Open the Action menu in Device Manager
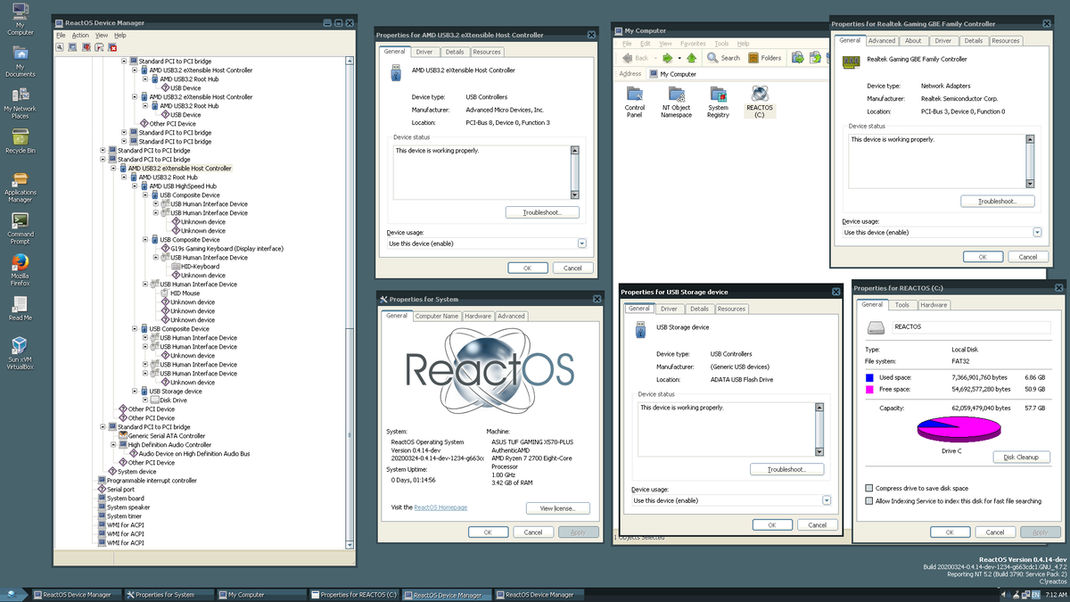The height and width of the screenshot is (602, 1070). (80, 35)
